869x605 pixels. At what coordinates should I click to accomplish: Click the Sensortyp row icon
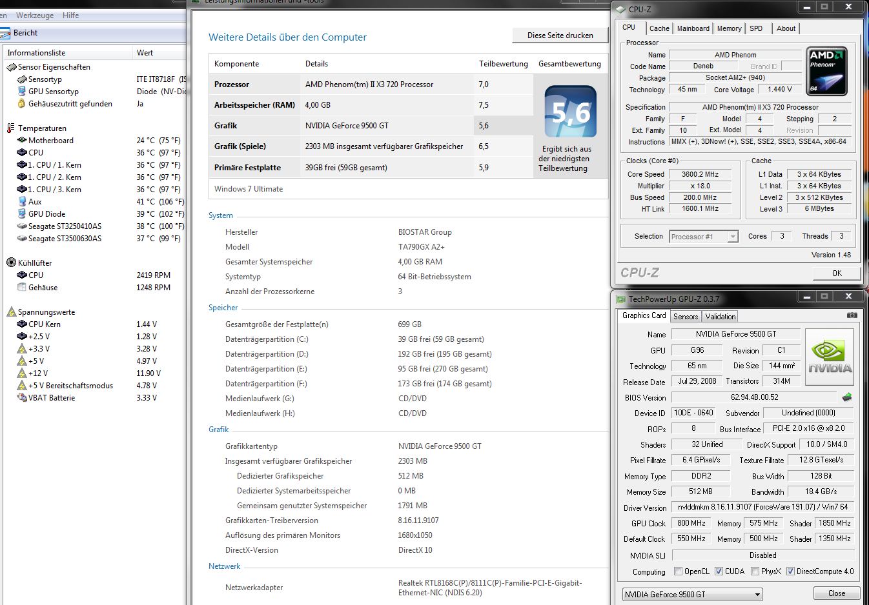[x=22, y=79]
